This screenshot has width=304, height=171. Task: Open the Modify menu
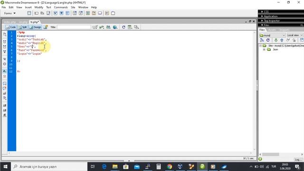[39, 8]
